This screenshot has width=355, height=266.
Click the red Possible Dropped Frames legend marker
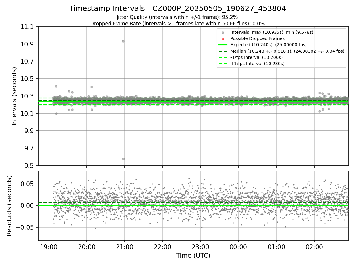coord(223,38)
